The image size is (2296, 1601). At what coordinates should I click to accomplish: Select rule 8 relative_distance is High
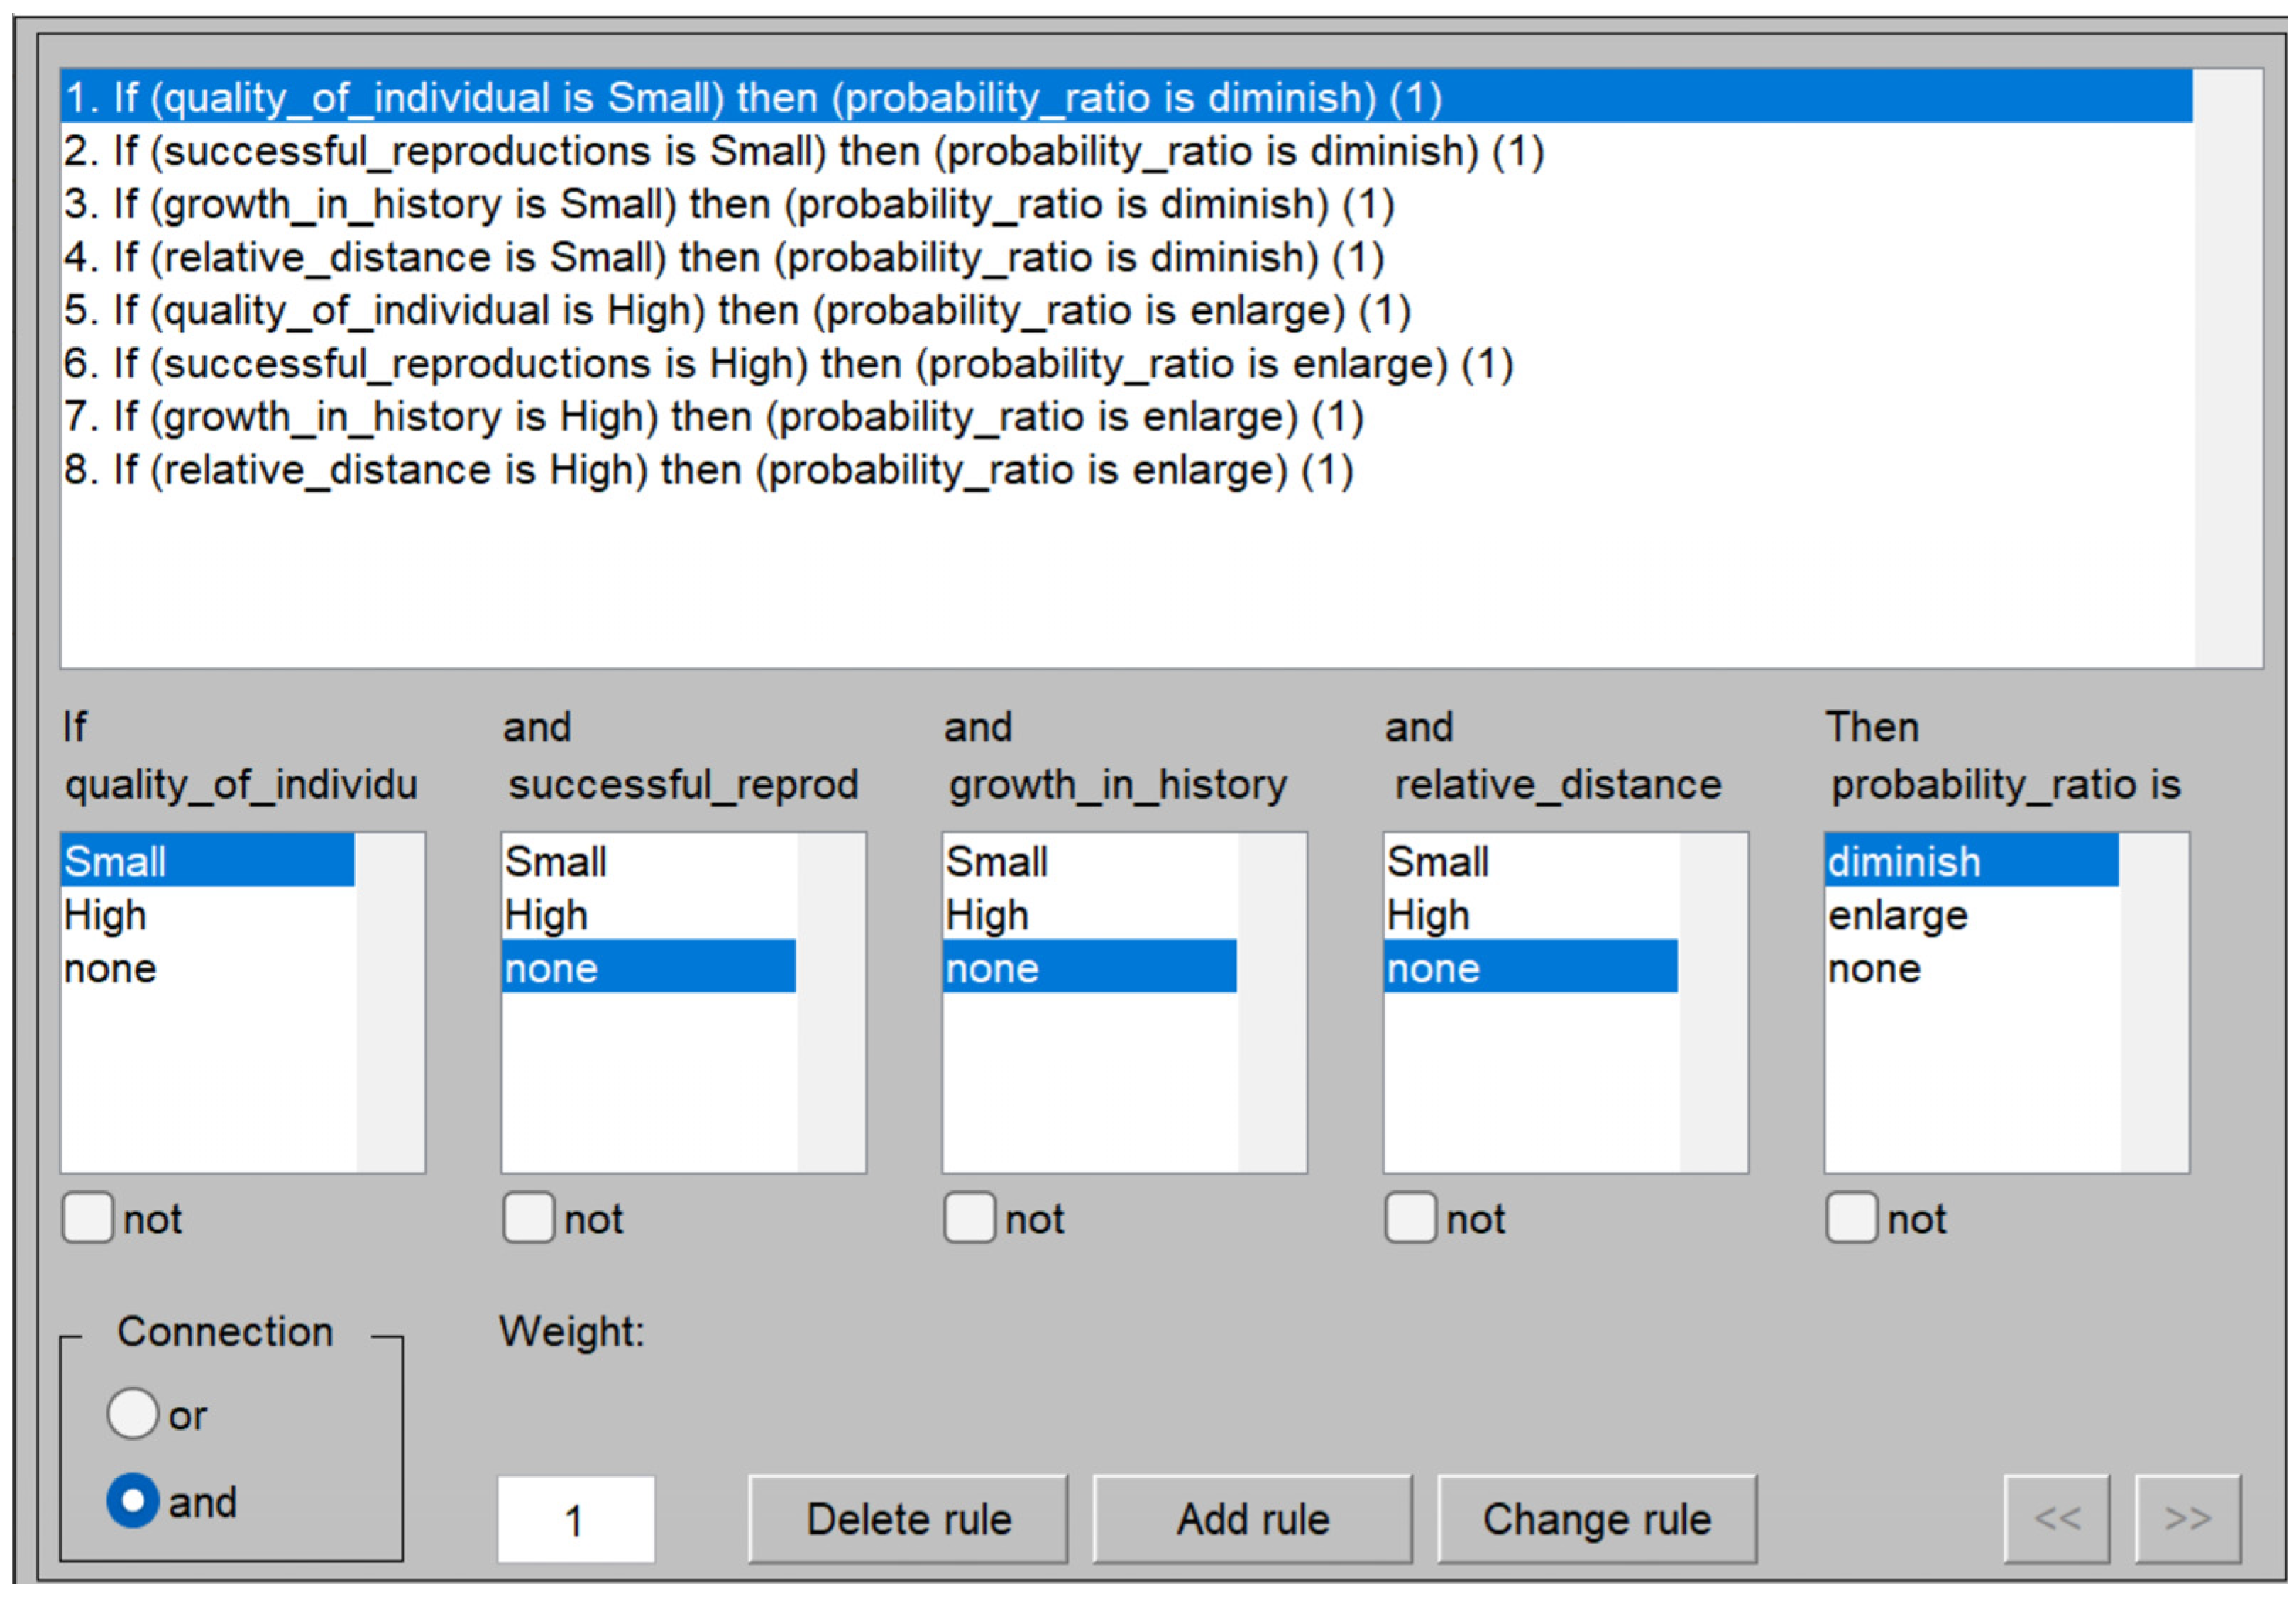tap(708, 471)
